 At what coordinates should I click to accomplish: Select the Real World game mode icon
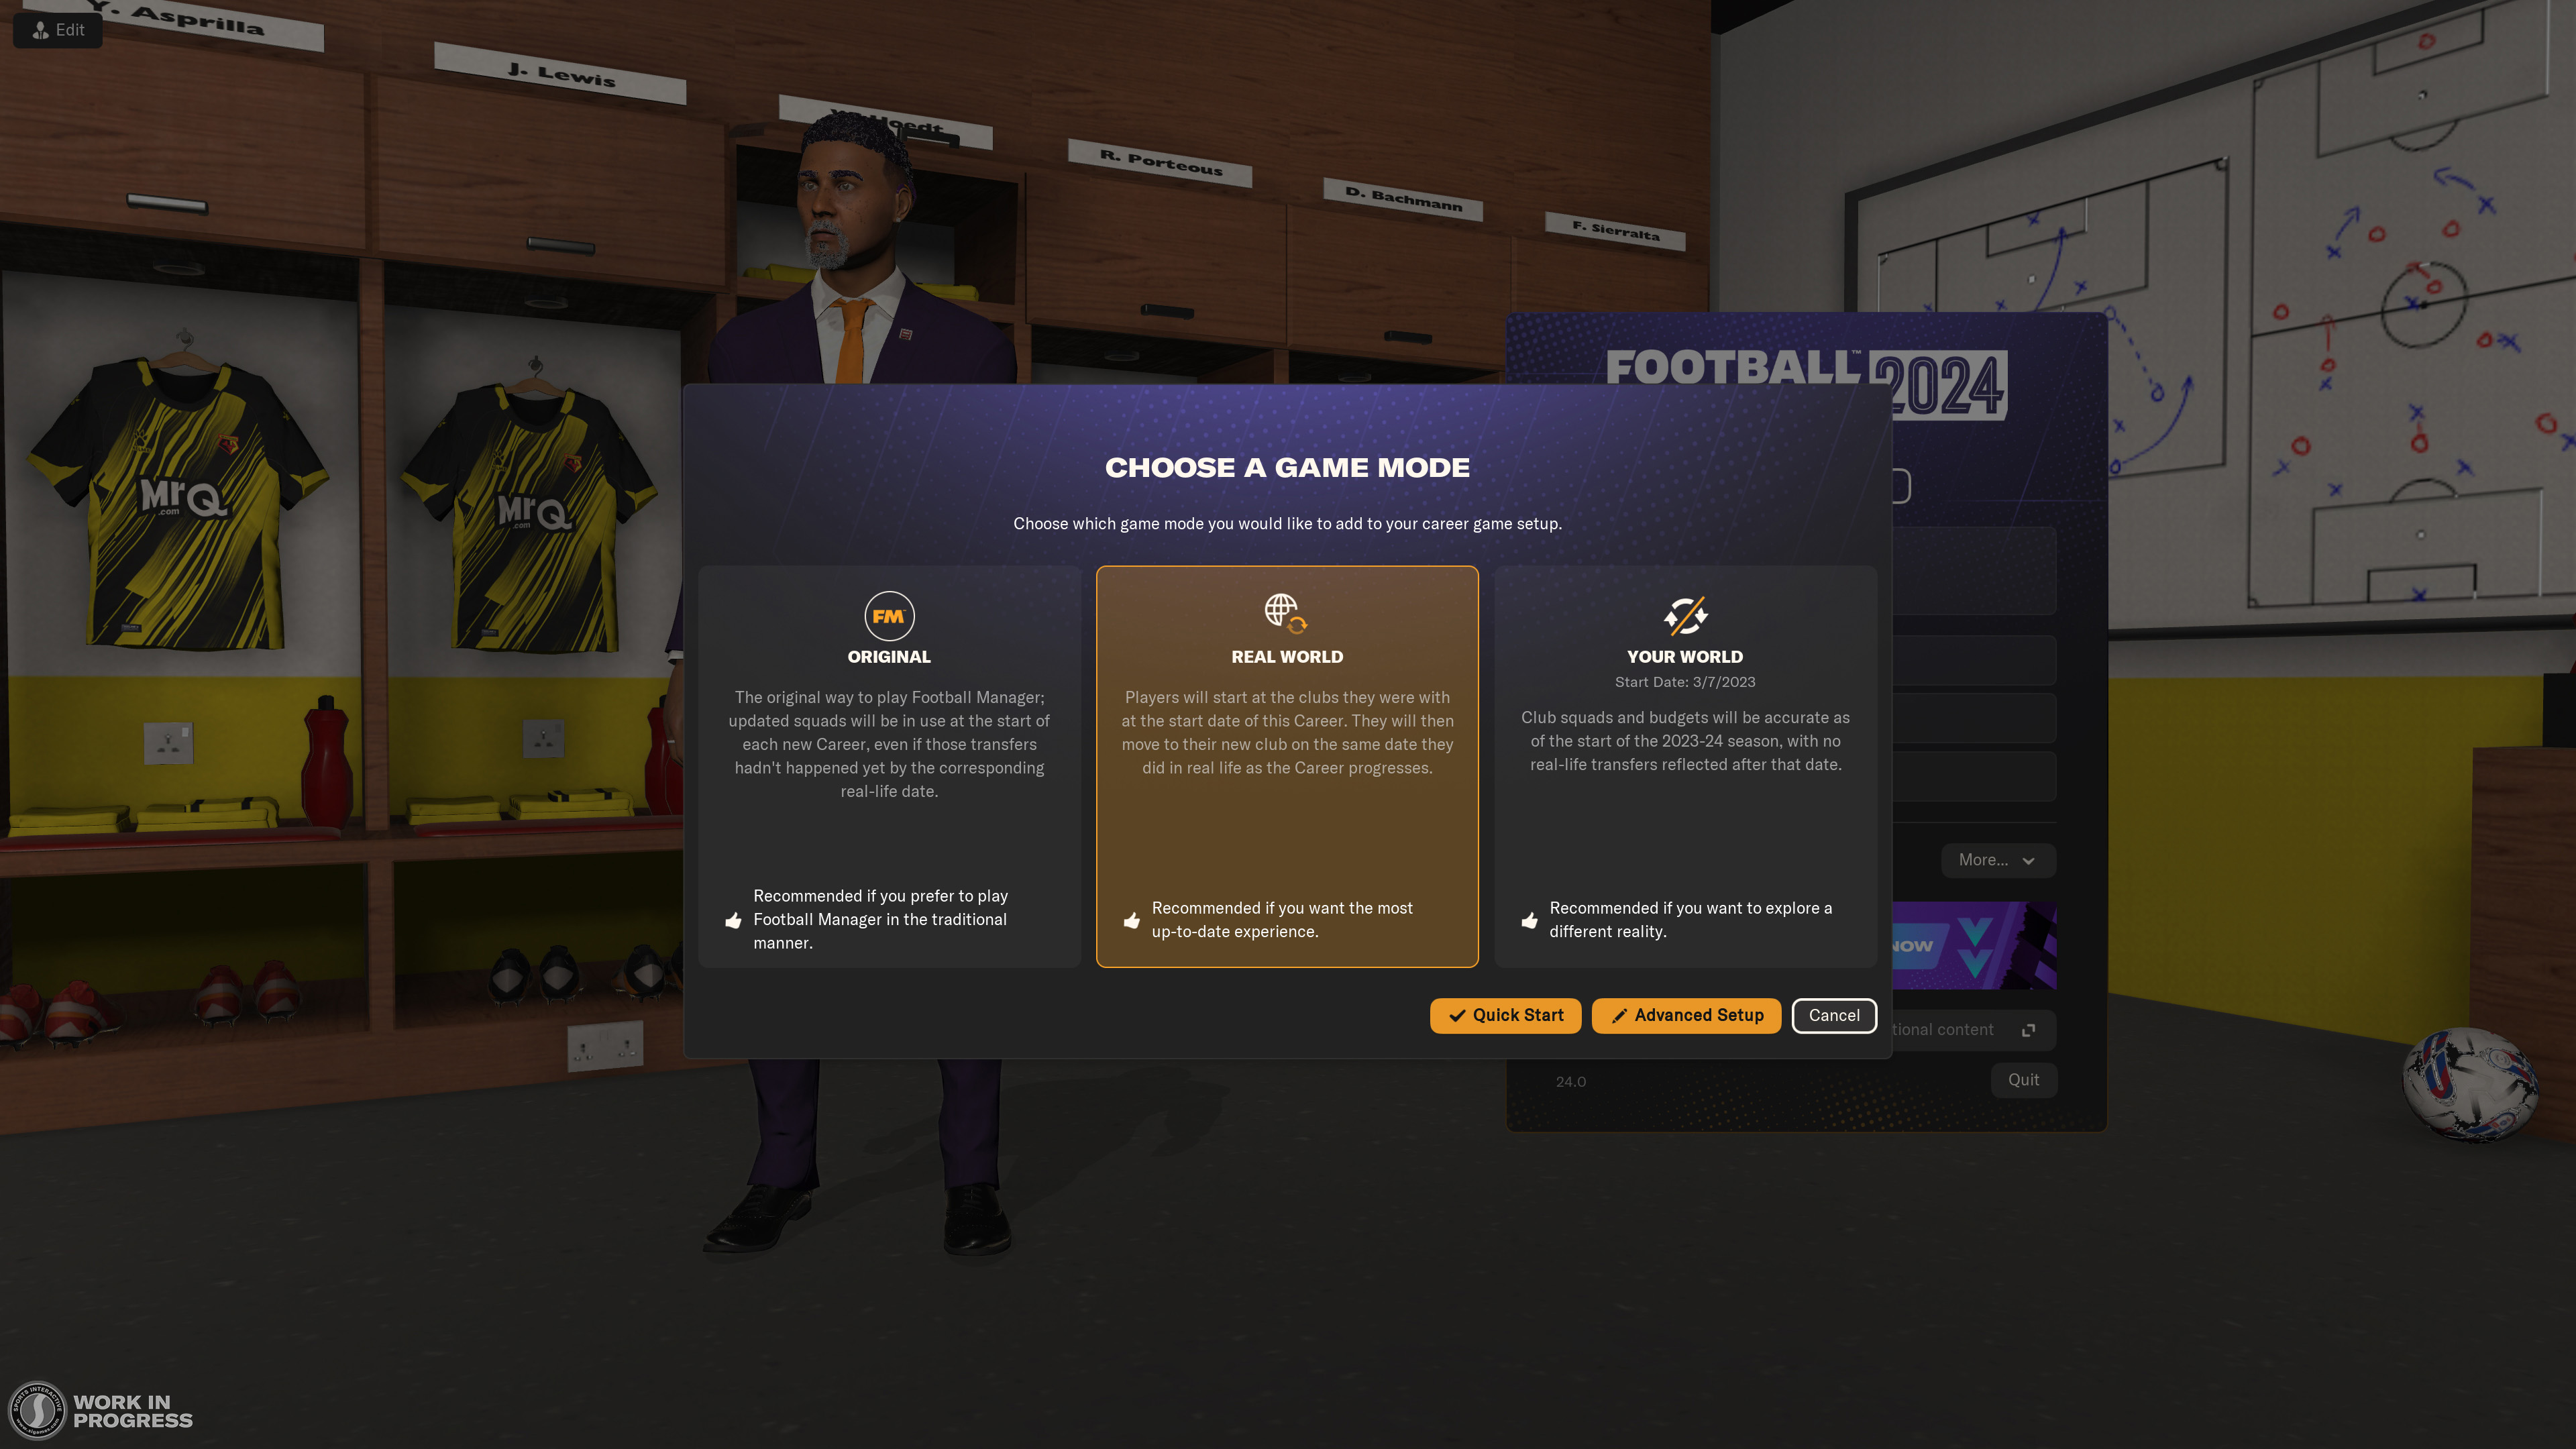1286,614
